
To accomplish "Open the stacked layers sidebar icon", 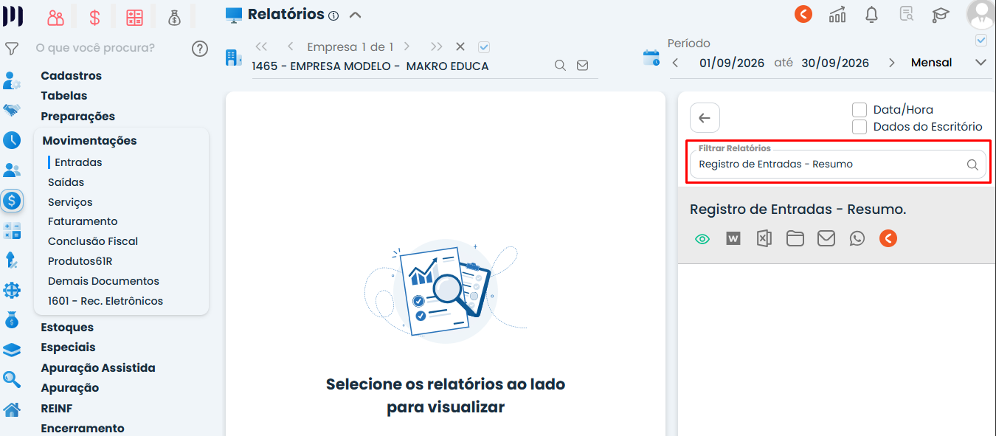I will (x=12, y=350).
